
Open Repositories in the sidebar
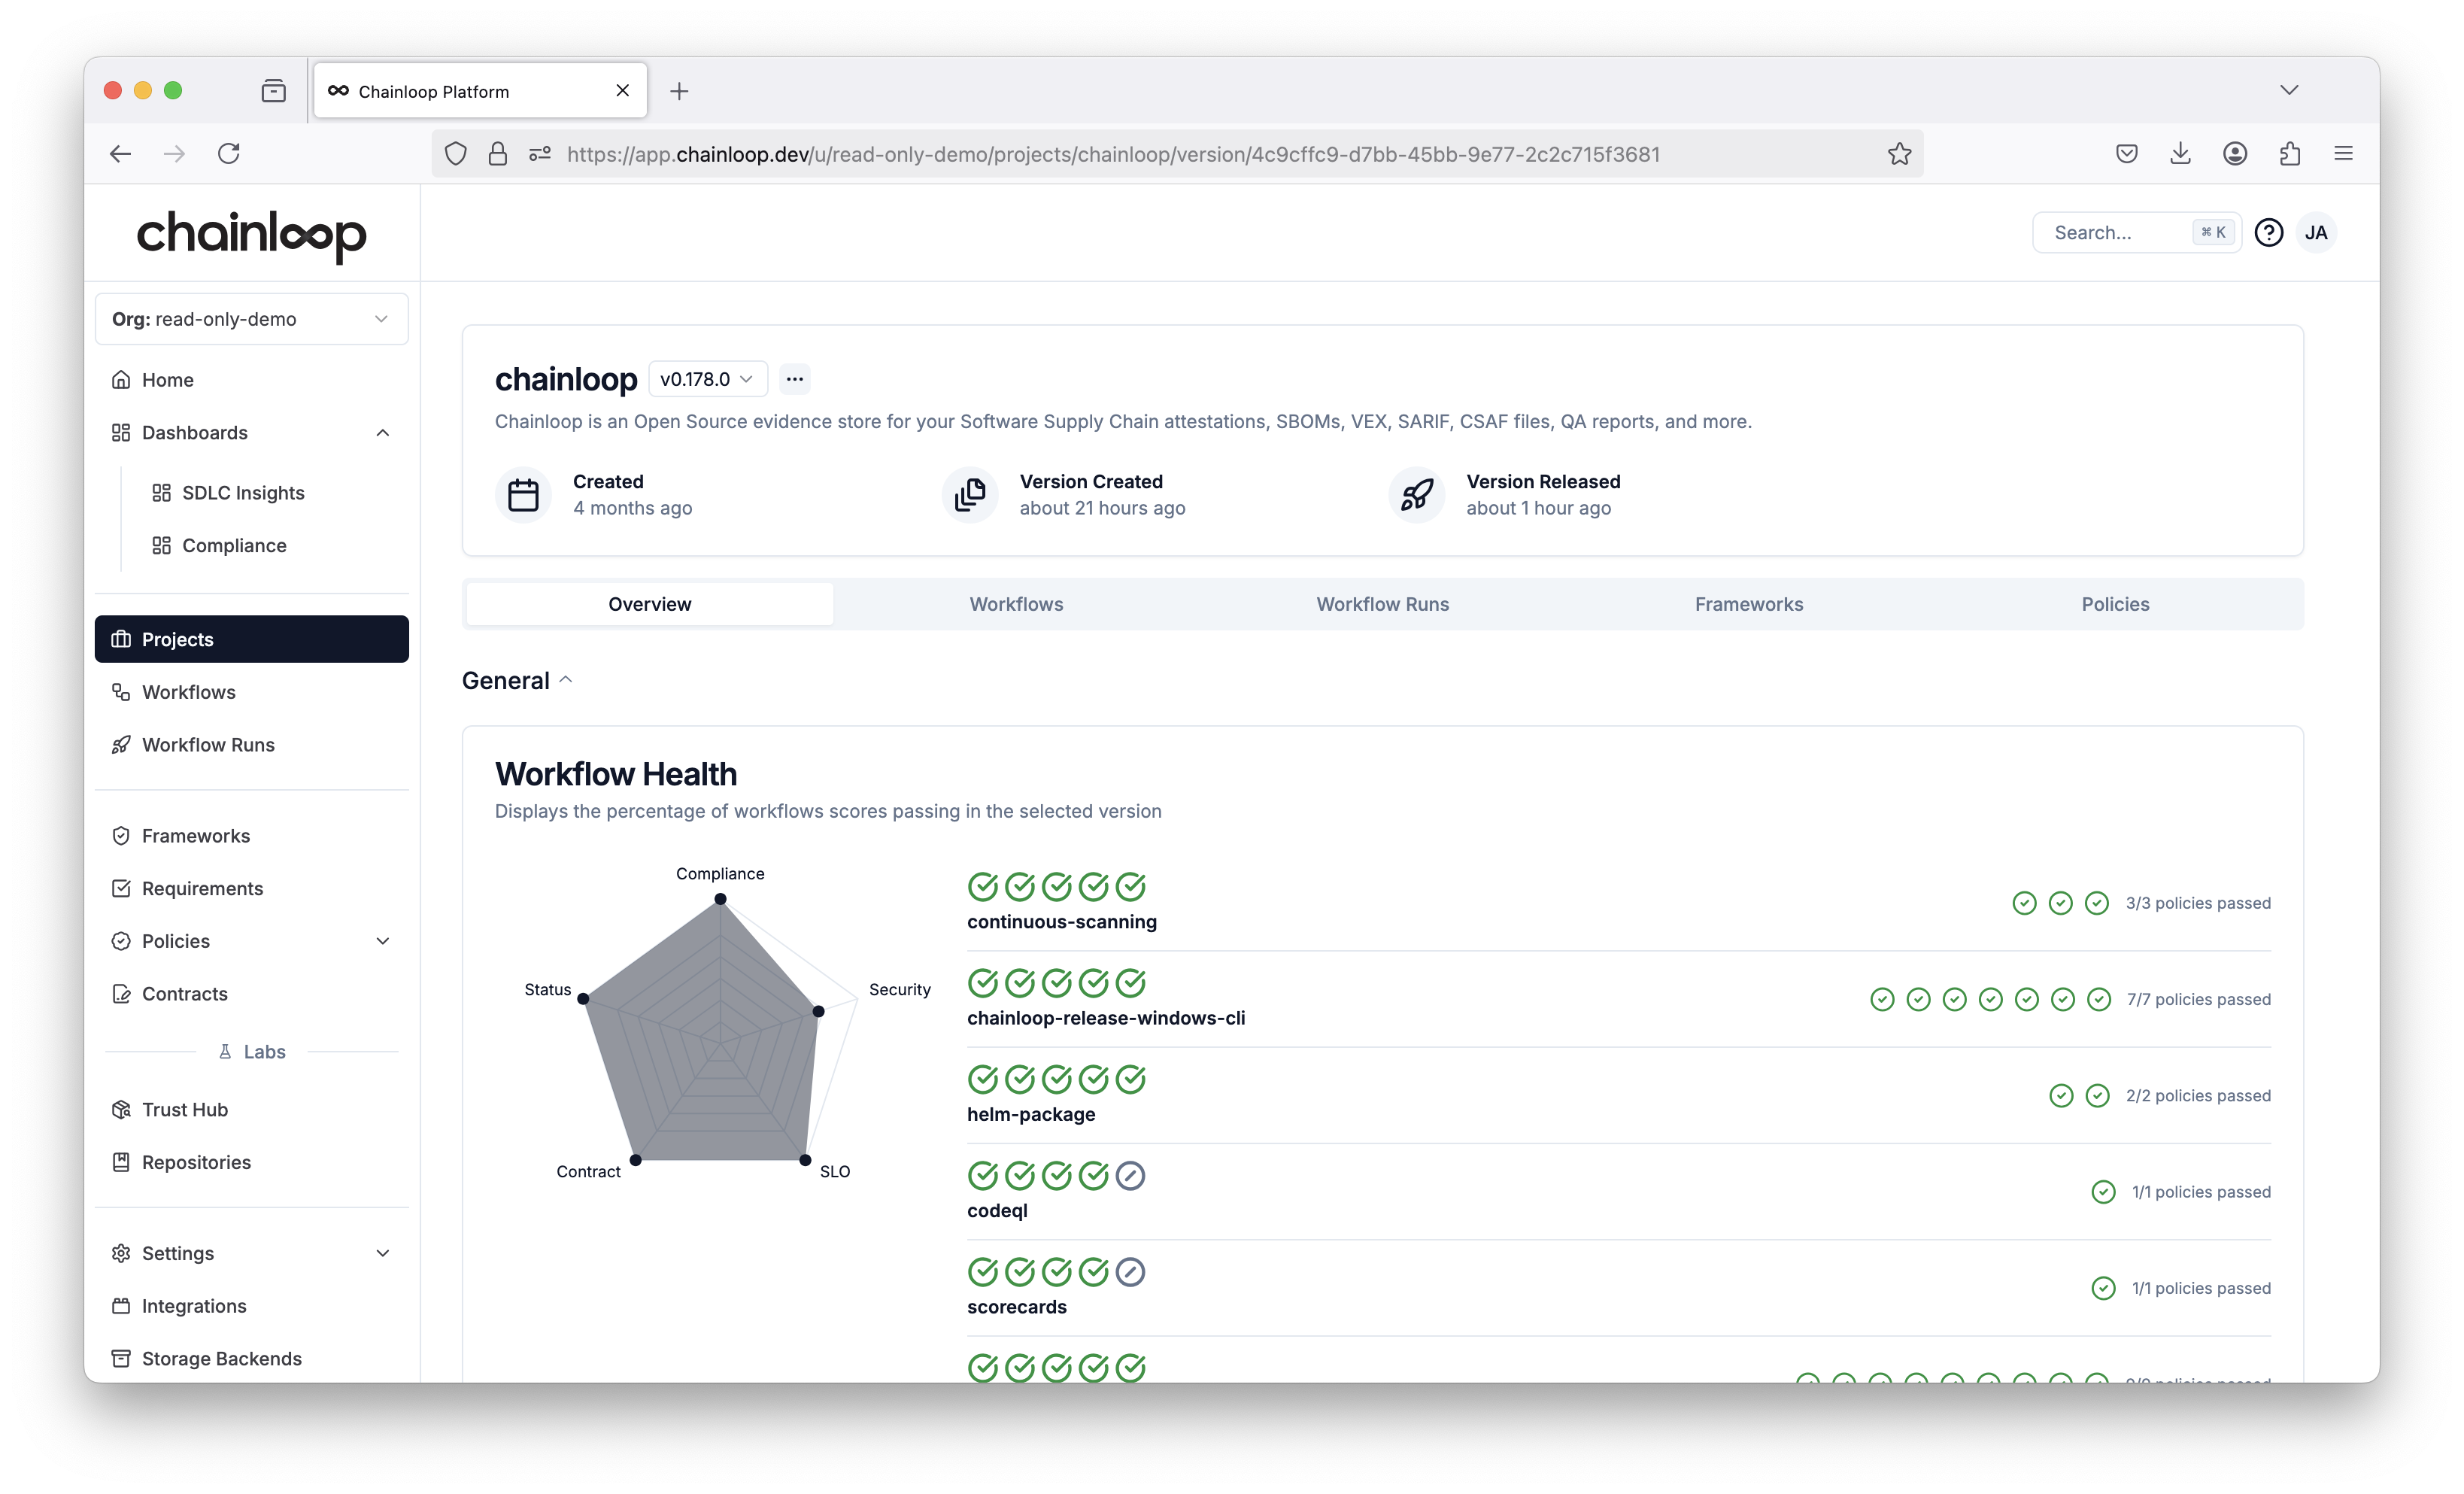click(x=251, y=1162)
